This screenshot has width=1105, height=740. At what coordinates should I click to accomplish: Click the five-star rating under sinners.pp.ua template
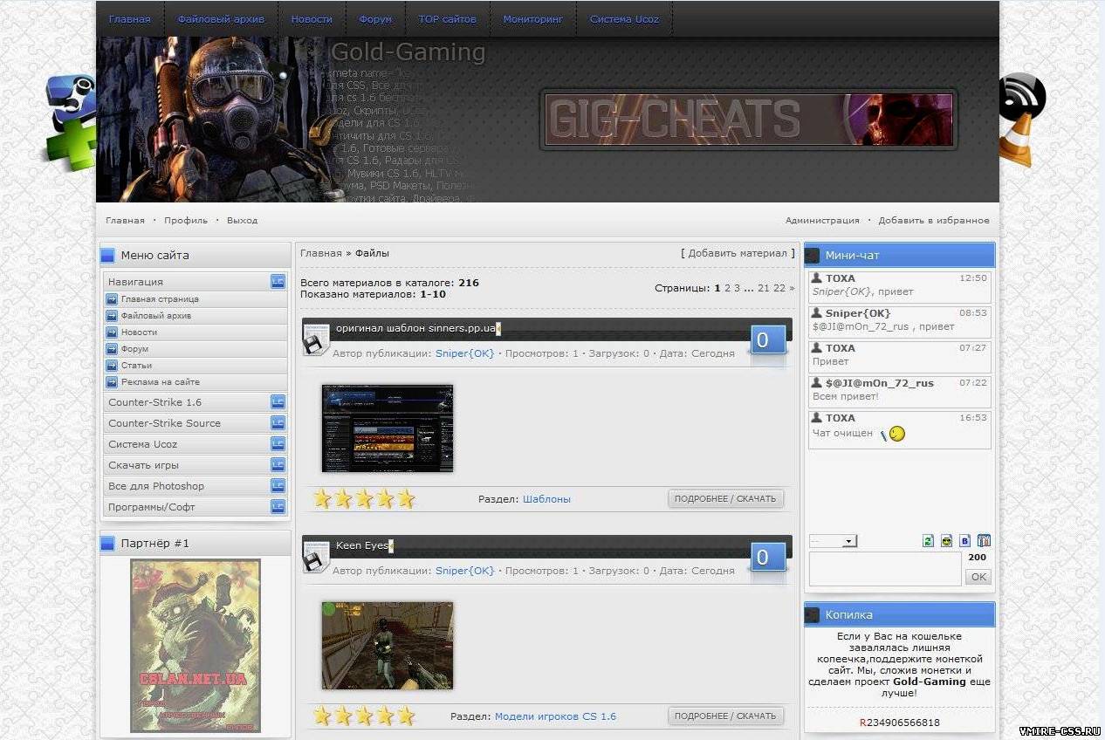tap(364, 499)
